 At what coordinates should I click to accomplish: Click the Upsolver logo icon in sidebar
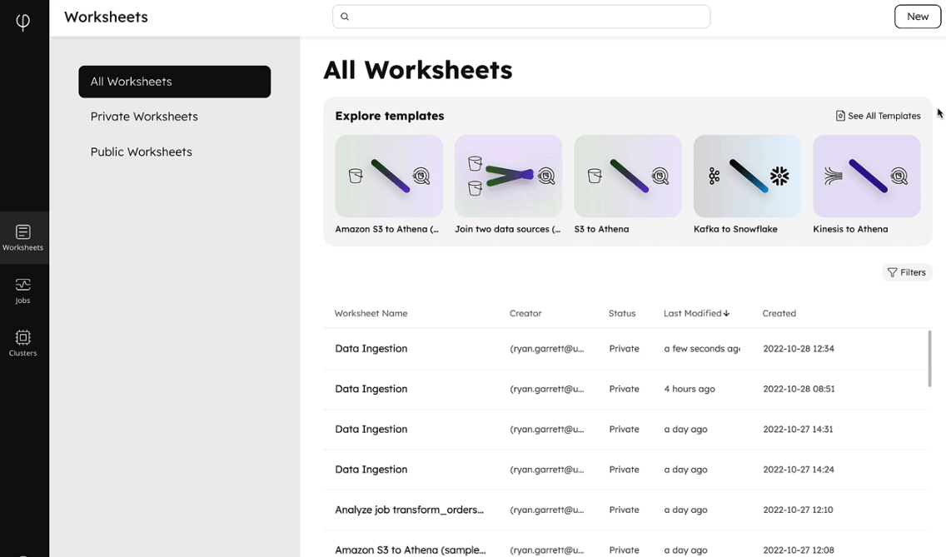pyautogui.click(x=23, y=22)
